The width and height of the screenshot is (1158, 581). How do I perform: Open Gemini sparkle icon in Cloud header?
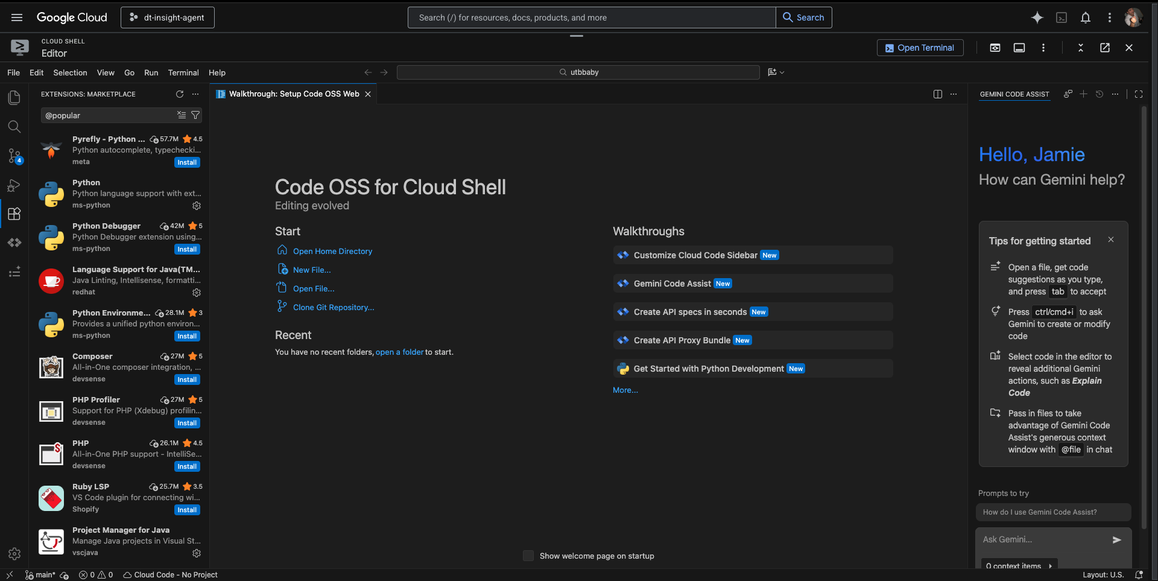[x=1037, y=17]
